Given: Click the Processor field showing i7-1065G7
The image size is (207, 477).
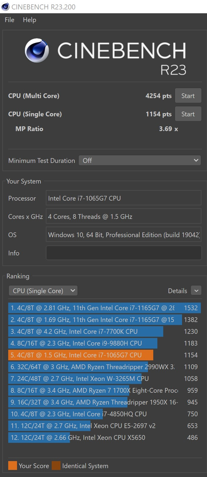Looking at the screenshot, I should (124, 198).
